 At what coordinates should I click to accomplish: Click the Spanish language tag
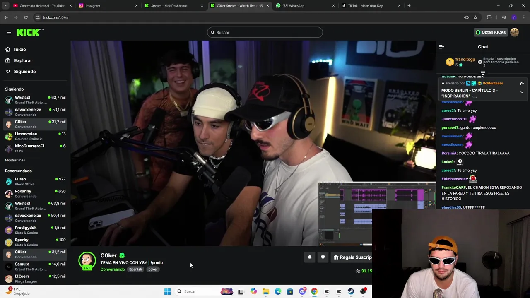(135, 269)
